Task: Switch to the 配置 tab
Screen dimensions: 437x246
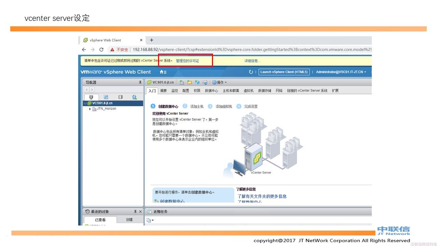Action: click(186, 91)
